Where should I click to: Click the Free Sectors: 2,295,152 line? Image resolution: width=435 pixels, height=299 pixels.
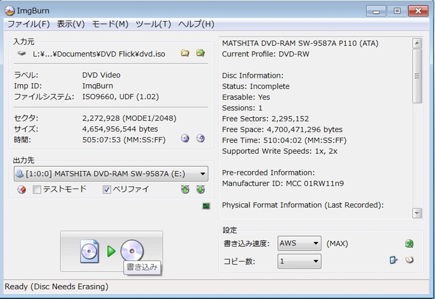coord(265,119)
